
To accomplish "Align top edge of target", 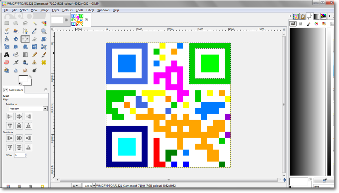I will tap(10, 126).
